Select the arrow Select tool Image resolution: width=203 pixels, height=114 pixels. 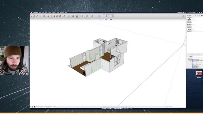tap(31, 16)
